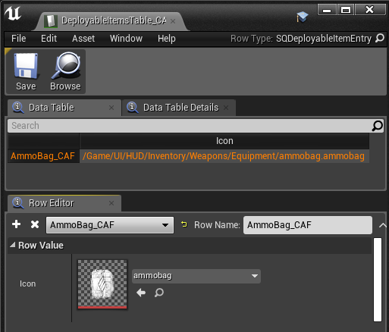Save the data table asset
The image size is (389, 332).
point(26,72)
